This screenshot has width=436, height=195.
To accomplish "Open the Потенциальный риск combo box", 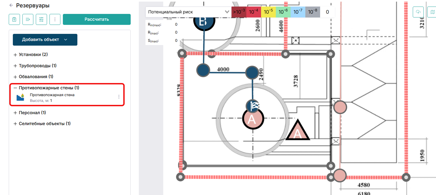I will (189, 12).
